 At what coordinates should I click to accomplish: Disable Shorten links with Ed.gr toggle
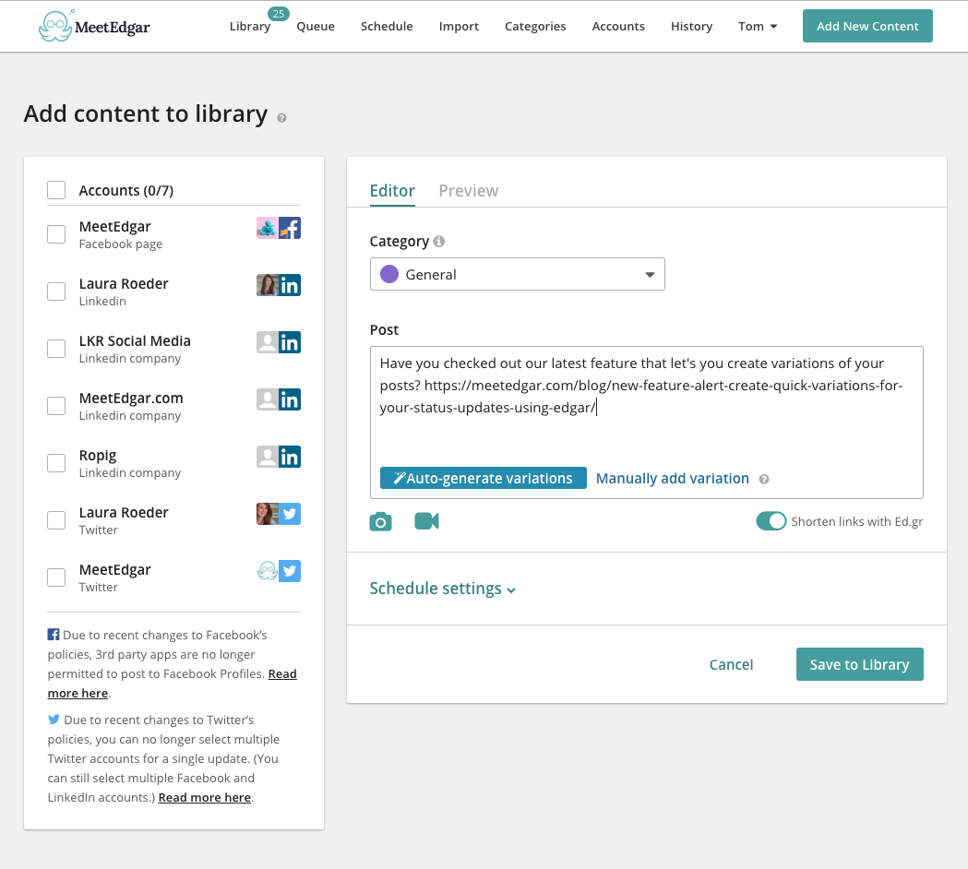[x=771, y=521]
